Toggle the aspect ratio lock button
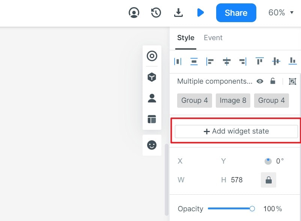This screenshot has height=221, width=301. coord(268,180)
